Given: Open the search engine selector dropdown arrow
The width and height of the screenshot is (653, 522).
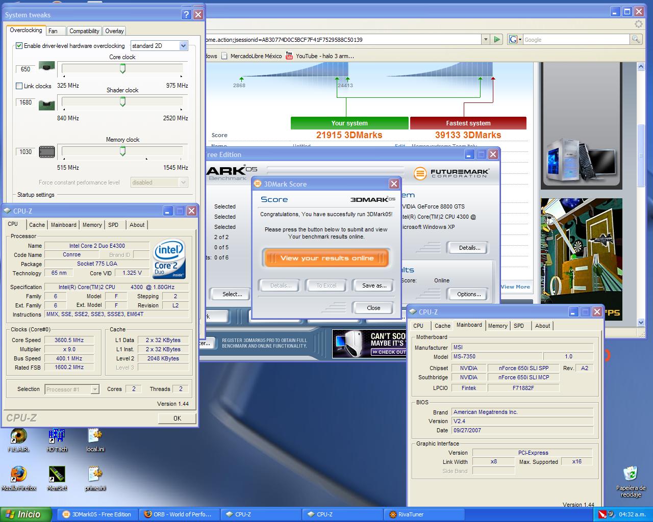Looking at the screenshot, I should pyautogui.click(x=519, y=39).
